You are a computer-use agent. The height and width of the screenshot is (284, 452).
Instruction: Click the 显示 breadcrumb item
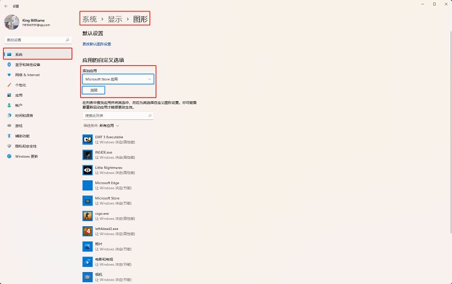click(115, 19)
